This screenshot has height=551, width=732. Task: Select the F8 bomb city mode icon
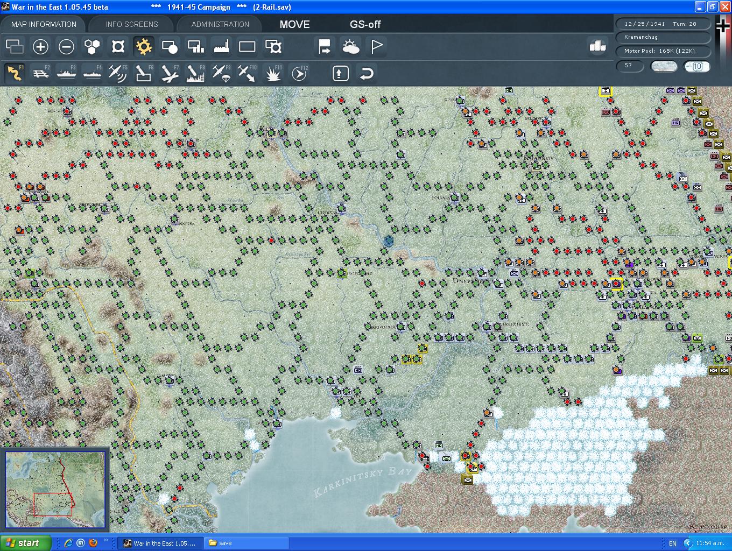(x=195, y=73)
